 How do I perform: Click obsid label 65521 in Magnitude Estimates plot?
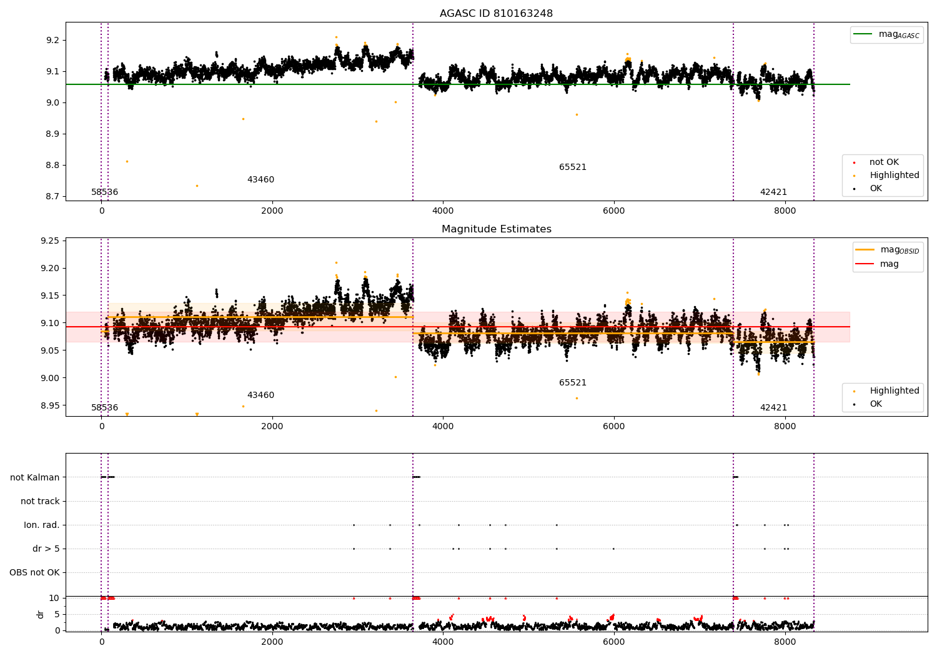(573, 383)
